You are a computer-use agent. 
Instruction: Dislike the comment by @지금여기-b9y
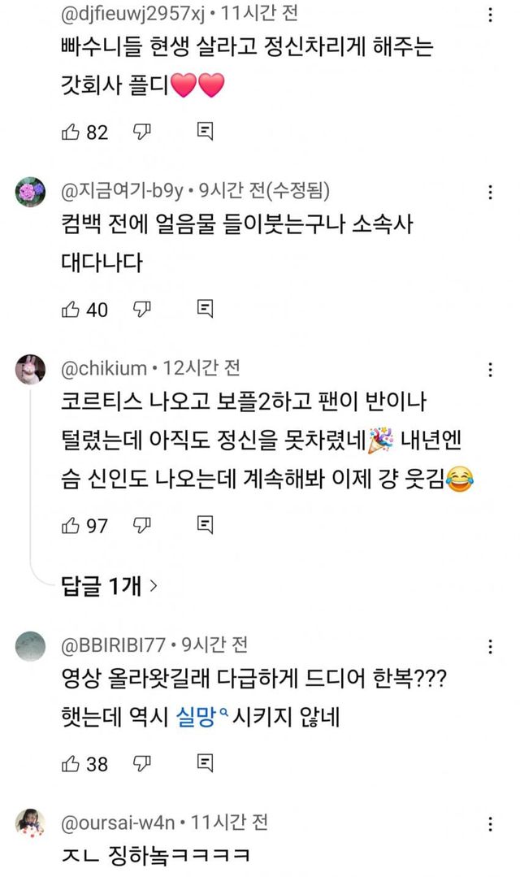coord(143,309)
